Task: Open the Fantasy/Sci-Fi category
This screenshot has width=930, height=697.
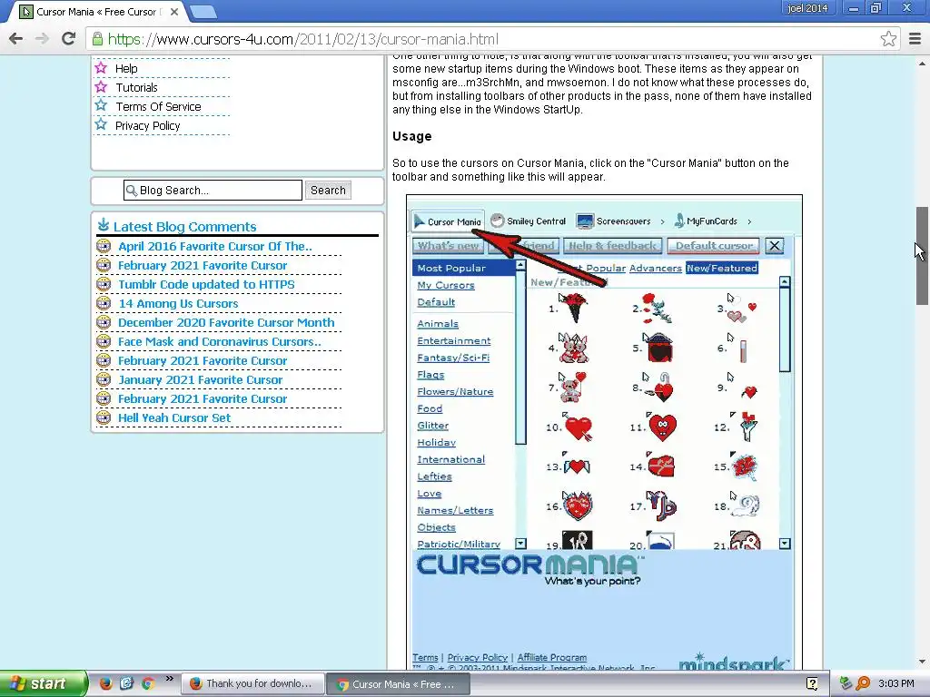Action: (453, 358)
